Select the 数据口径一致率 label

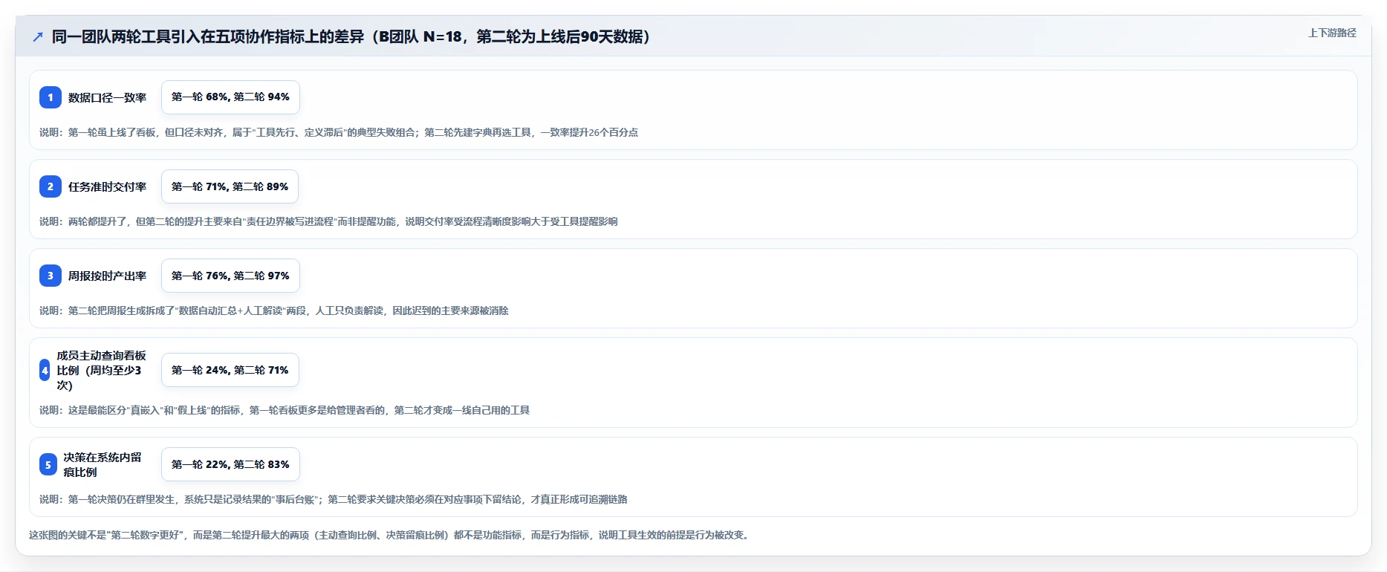(x=107, y=97)
